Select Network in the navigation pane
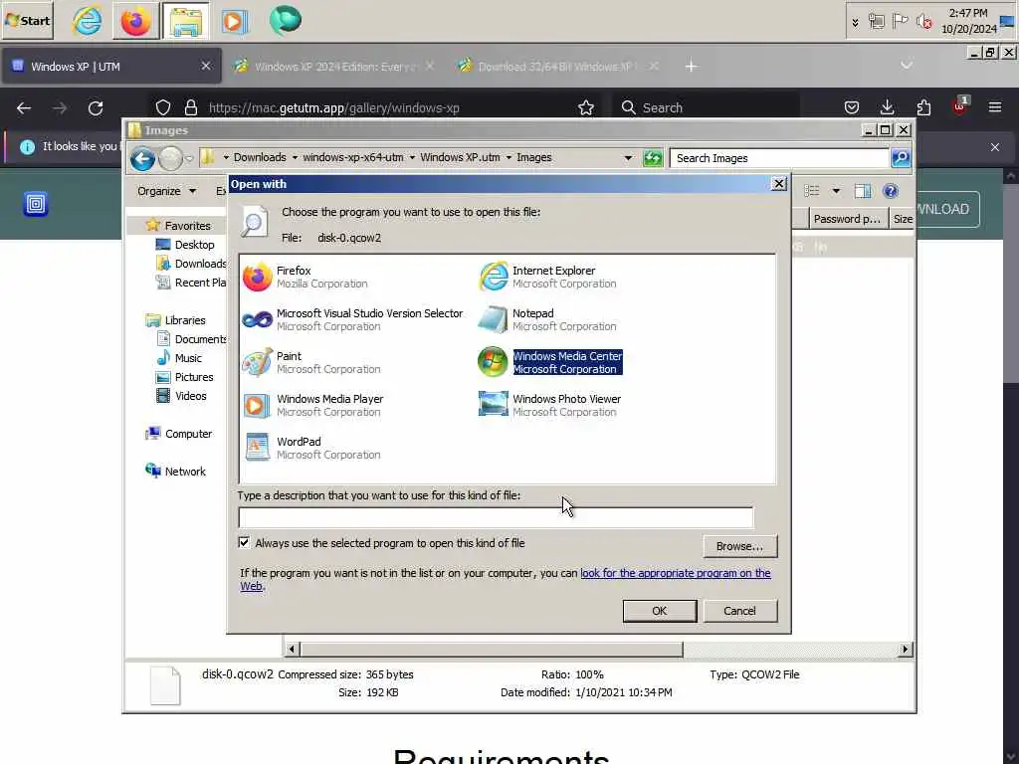1019x764 pixels. [175, 471]
